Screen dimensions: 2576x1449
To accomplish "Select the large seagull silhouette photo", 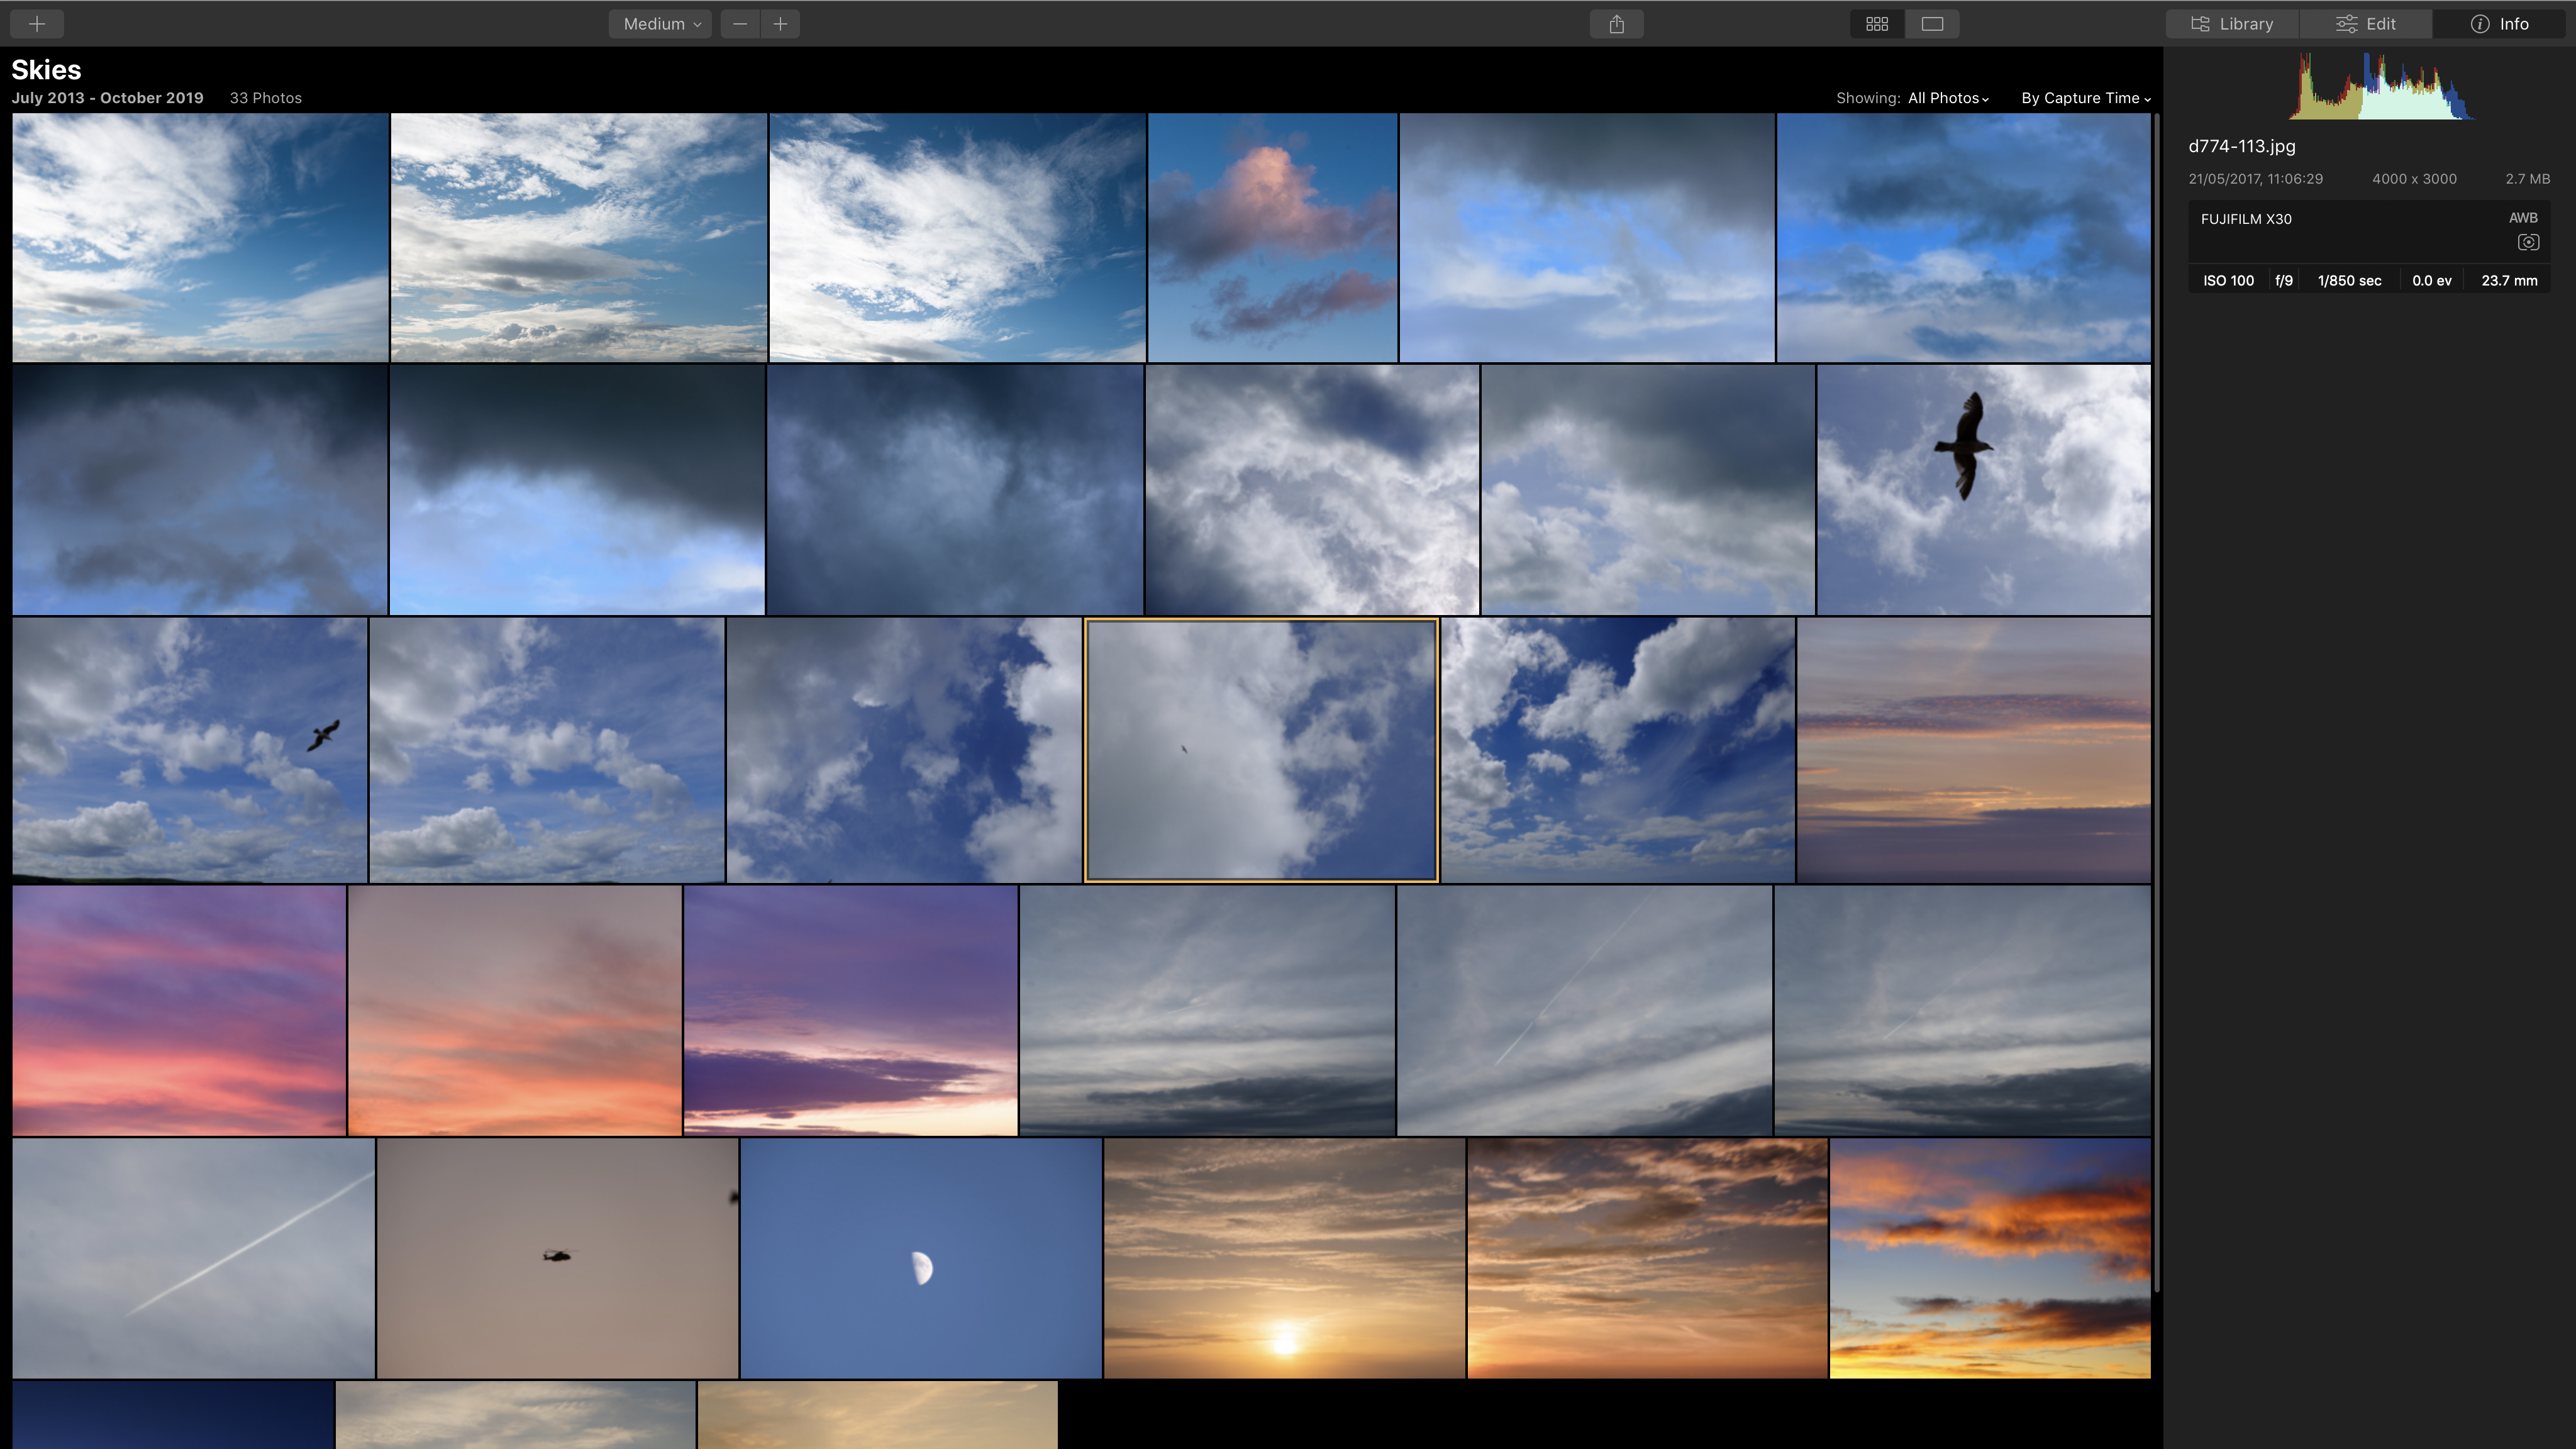I will point(1983,489).
